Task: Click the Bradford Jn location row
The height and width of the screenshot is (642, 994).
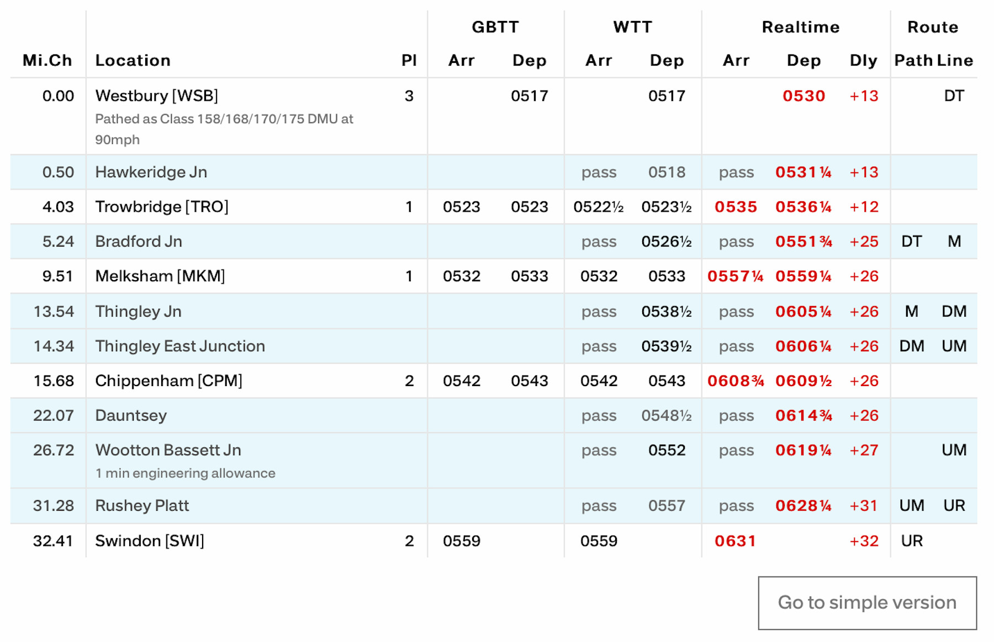Action: pyautogui.click(x=138, y=242)
